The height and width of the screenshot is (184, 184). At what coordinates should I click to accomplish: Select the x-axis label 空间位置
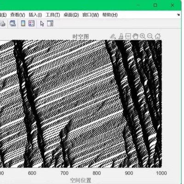80,180
